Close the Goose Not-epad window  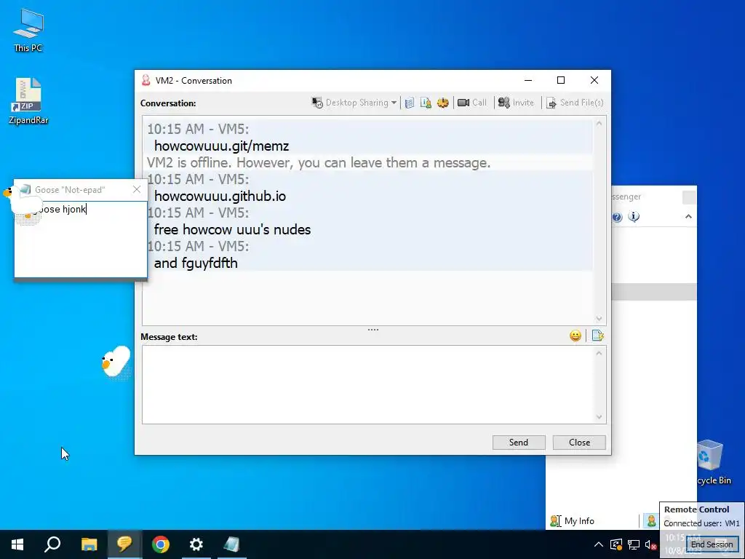[x=137, y=189]
